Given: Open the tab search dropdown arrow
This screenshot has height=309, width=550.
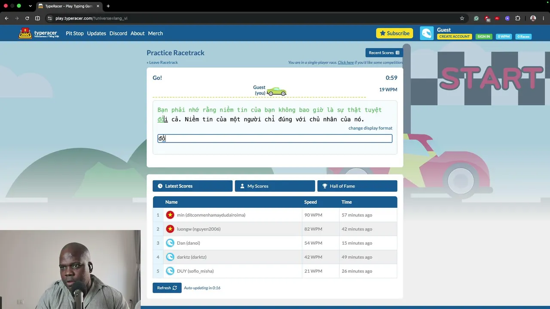Looking at the screenshot, I should pos(30,6).
